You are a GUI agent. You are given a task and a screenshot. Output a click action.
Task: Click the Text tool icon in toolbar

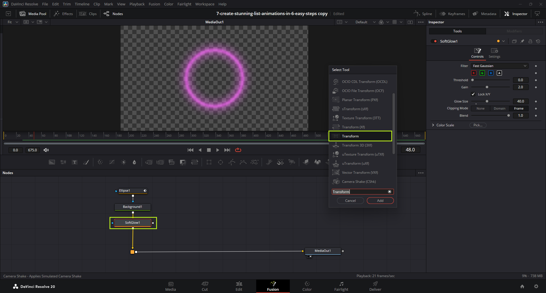click(75, 162)
